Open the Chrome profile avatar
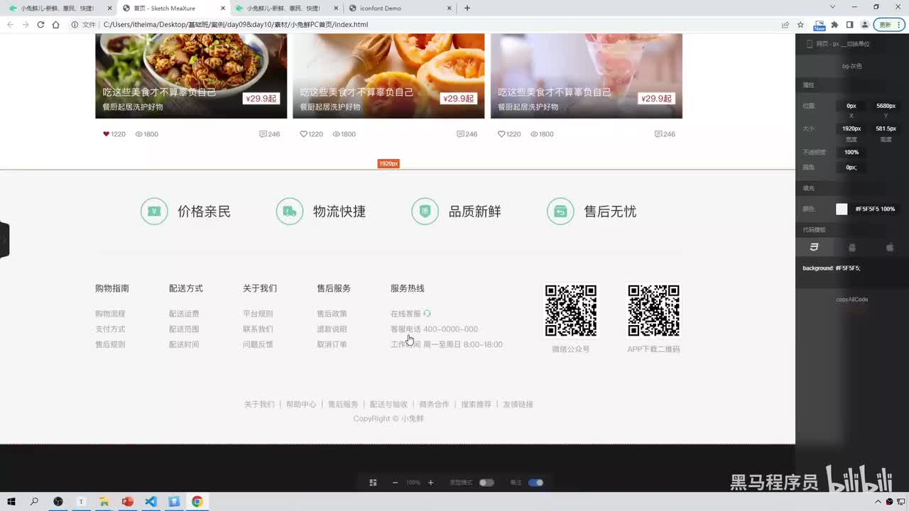Screen dimensions: 909x511 865,25
